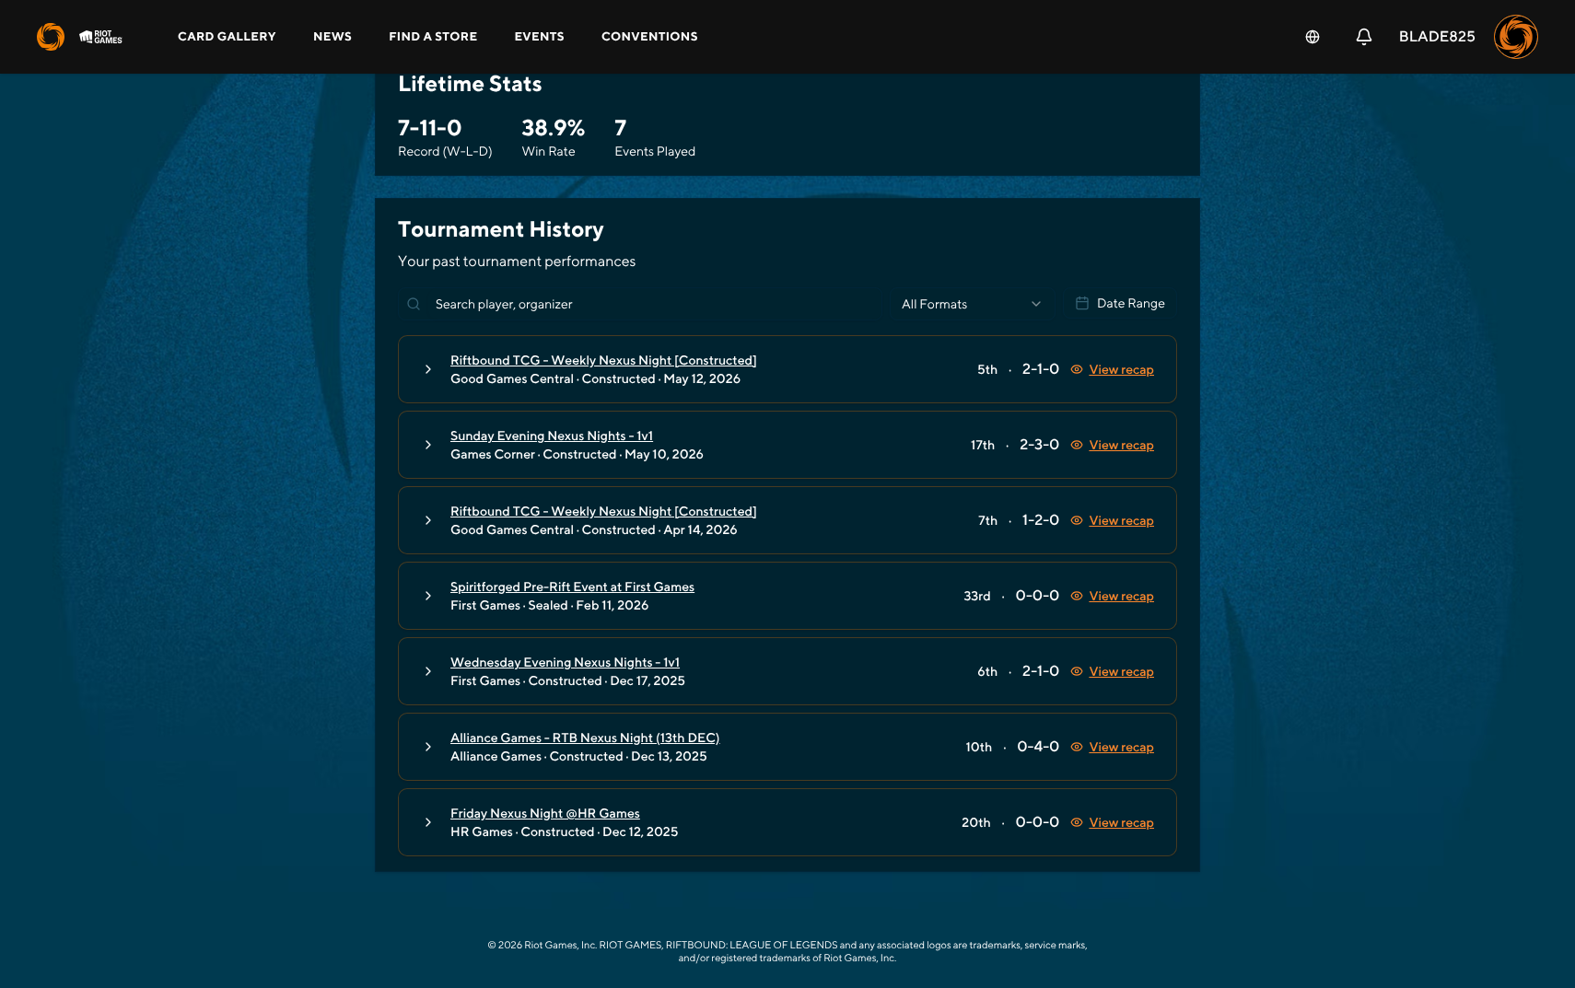Click the 20th placement text
1575x988 pixels.
click(x=976, y=822)
